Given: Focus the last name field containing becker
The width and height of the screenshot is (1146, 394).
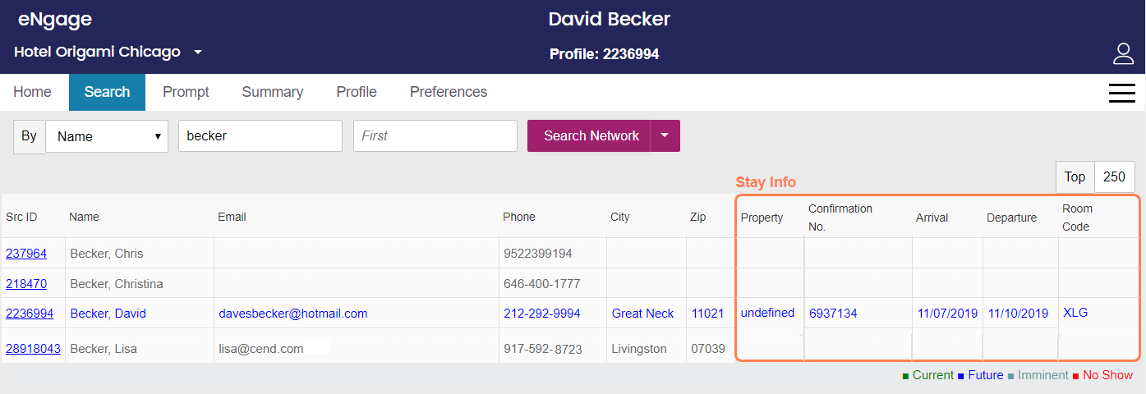Looking at the screenshot, I should pos(260,136).
